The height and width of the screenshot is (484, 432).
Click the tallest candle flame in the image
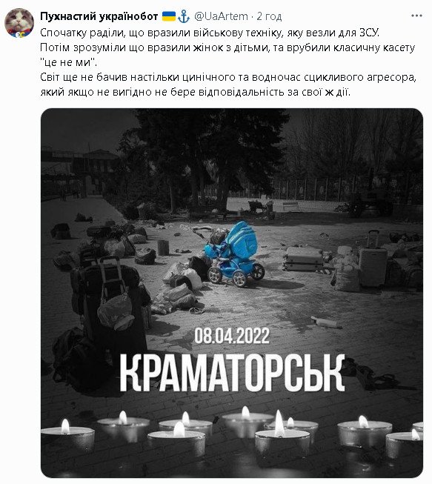(279, 423)
